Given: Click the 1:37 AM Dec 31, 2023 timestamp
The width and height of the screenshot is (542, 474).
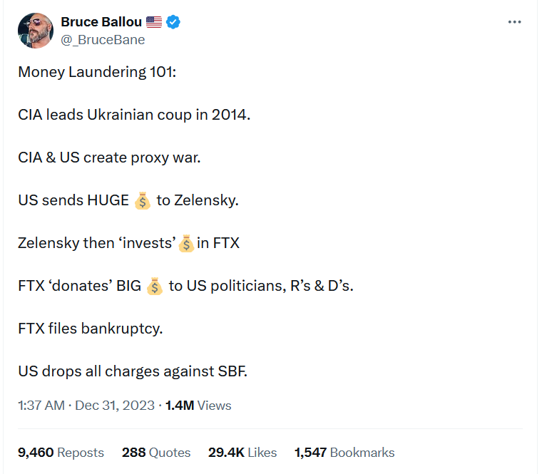Looking at the screenshot, I should pos(86,406).
